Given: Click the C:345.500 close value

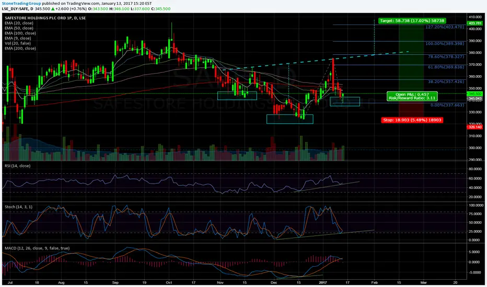Looking at the screenshot, I should pyautogui.click(x=161, y=9).
